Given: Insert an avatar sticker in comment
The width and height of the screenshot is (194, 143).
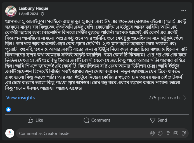Looking at the screenshot, I should coord(152,134).
